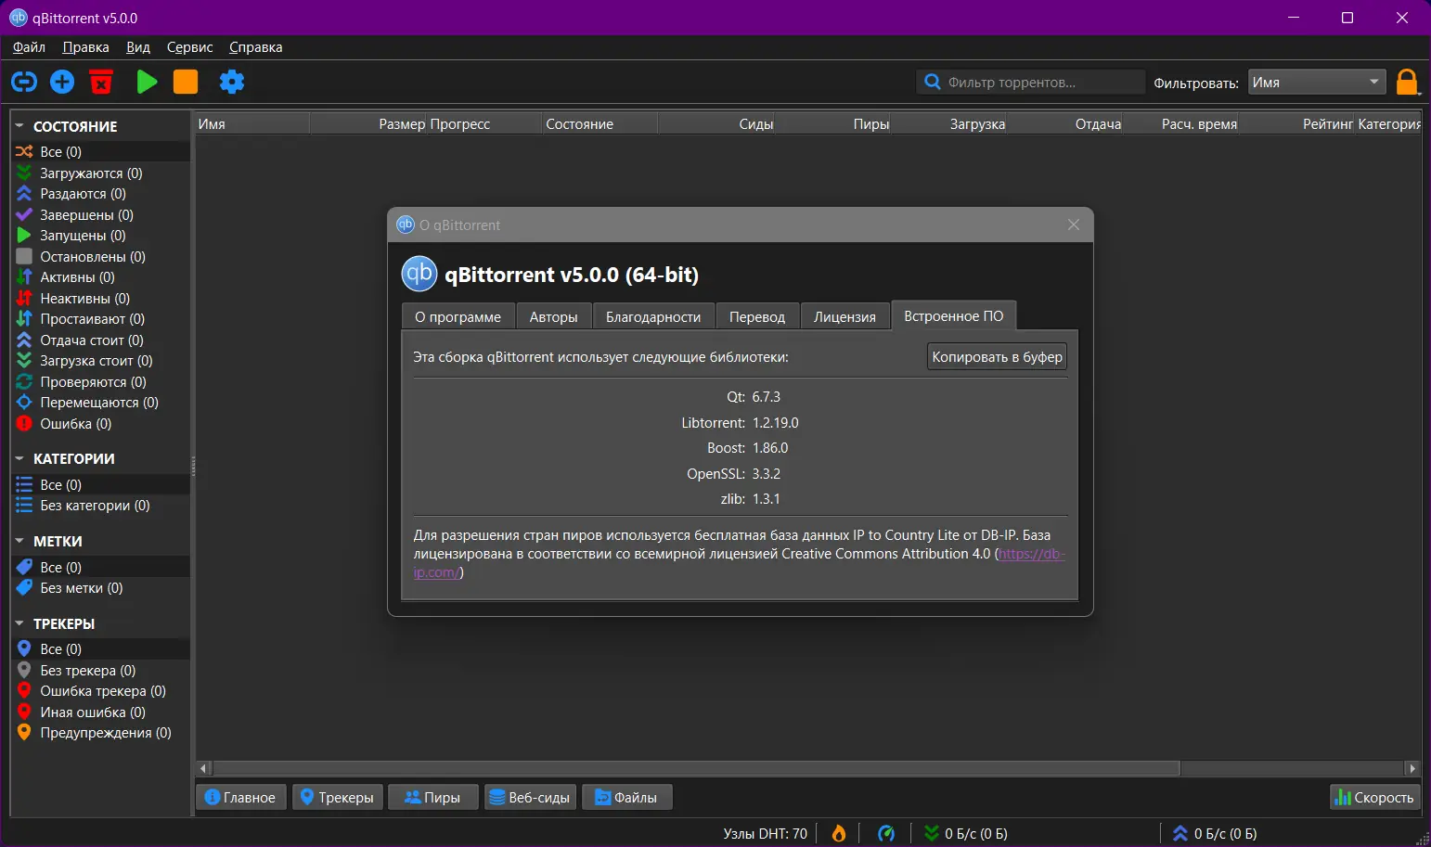
Task: Open the Файл menu
Action: (x=30, y=47)
